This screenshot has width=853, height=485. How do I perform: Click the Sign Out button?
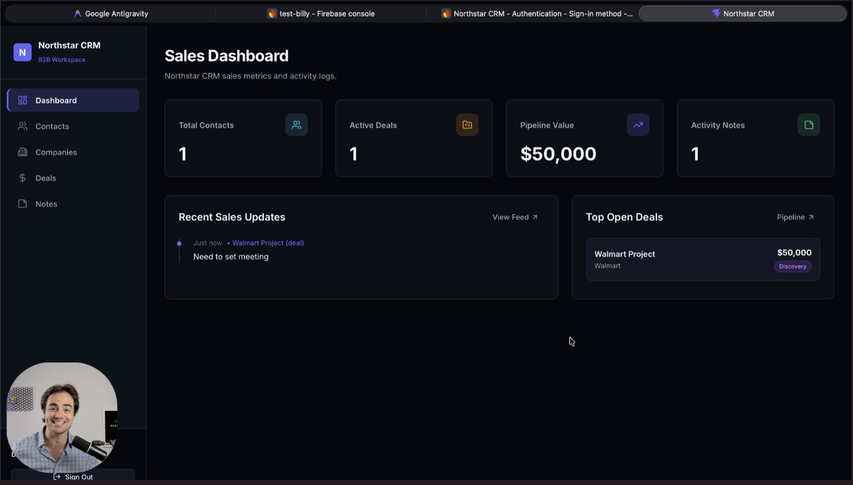click(x=73, y=476)
